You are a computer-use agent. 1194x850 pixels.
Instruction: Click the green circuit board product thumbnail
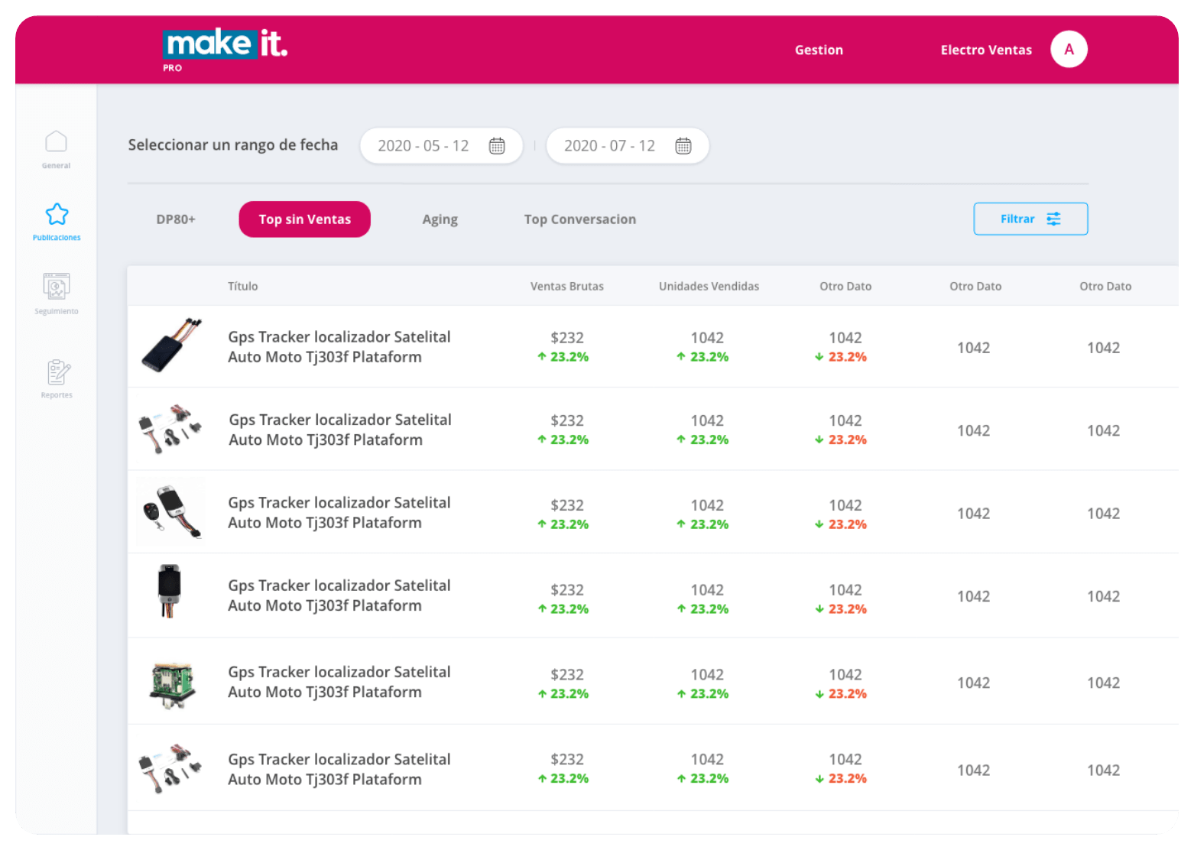point(171,683)
